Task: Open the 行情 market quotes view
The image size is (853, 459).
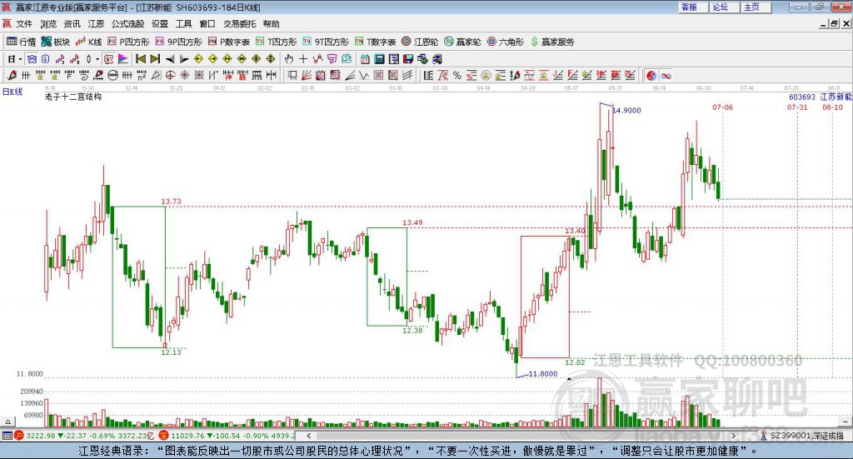Action: pyautogui.click(x=21, y=42)
